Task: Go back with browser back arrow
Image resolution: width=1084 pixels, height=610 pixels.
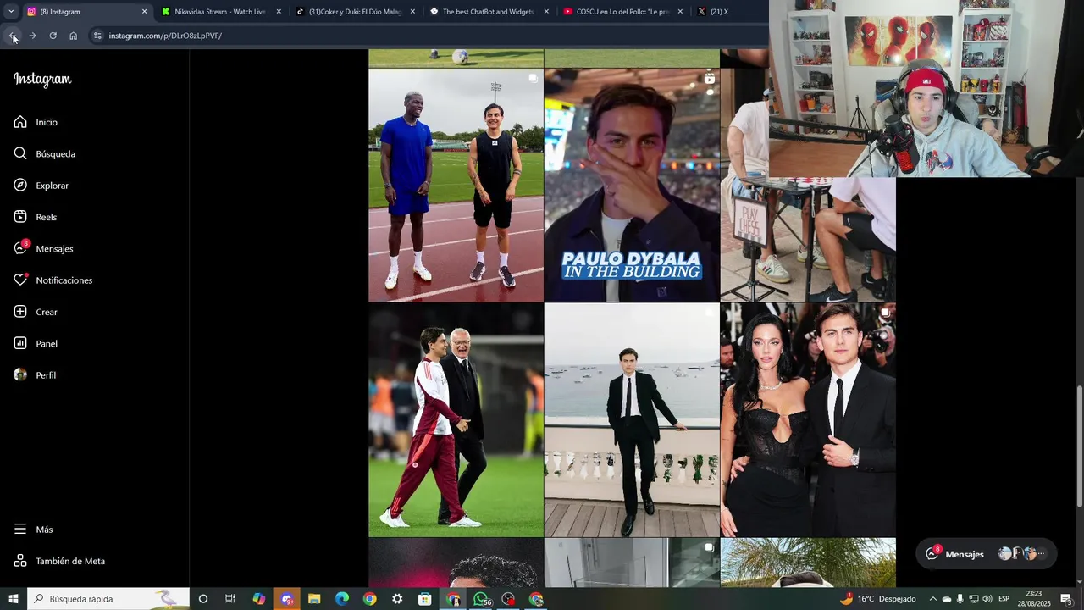Action: click(x=13, y=36)
